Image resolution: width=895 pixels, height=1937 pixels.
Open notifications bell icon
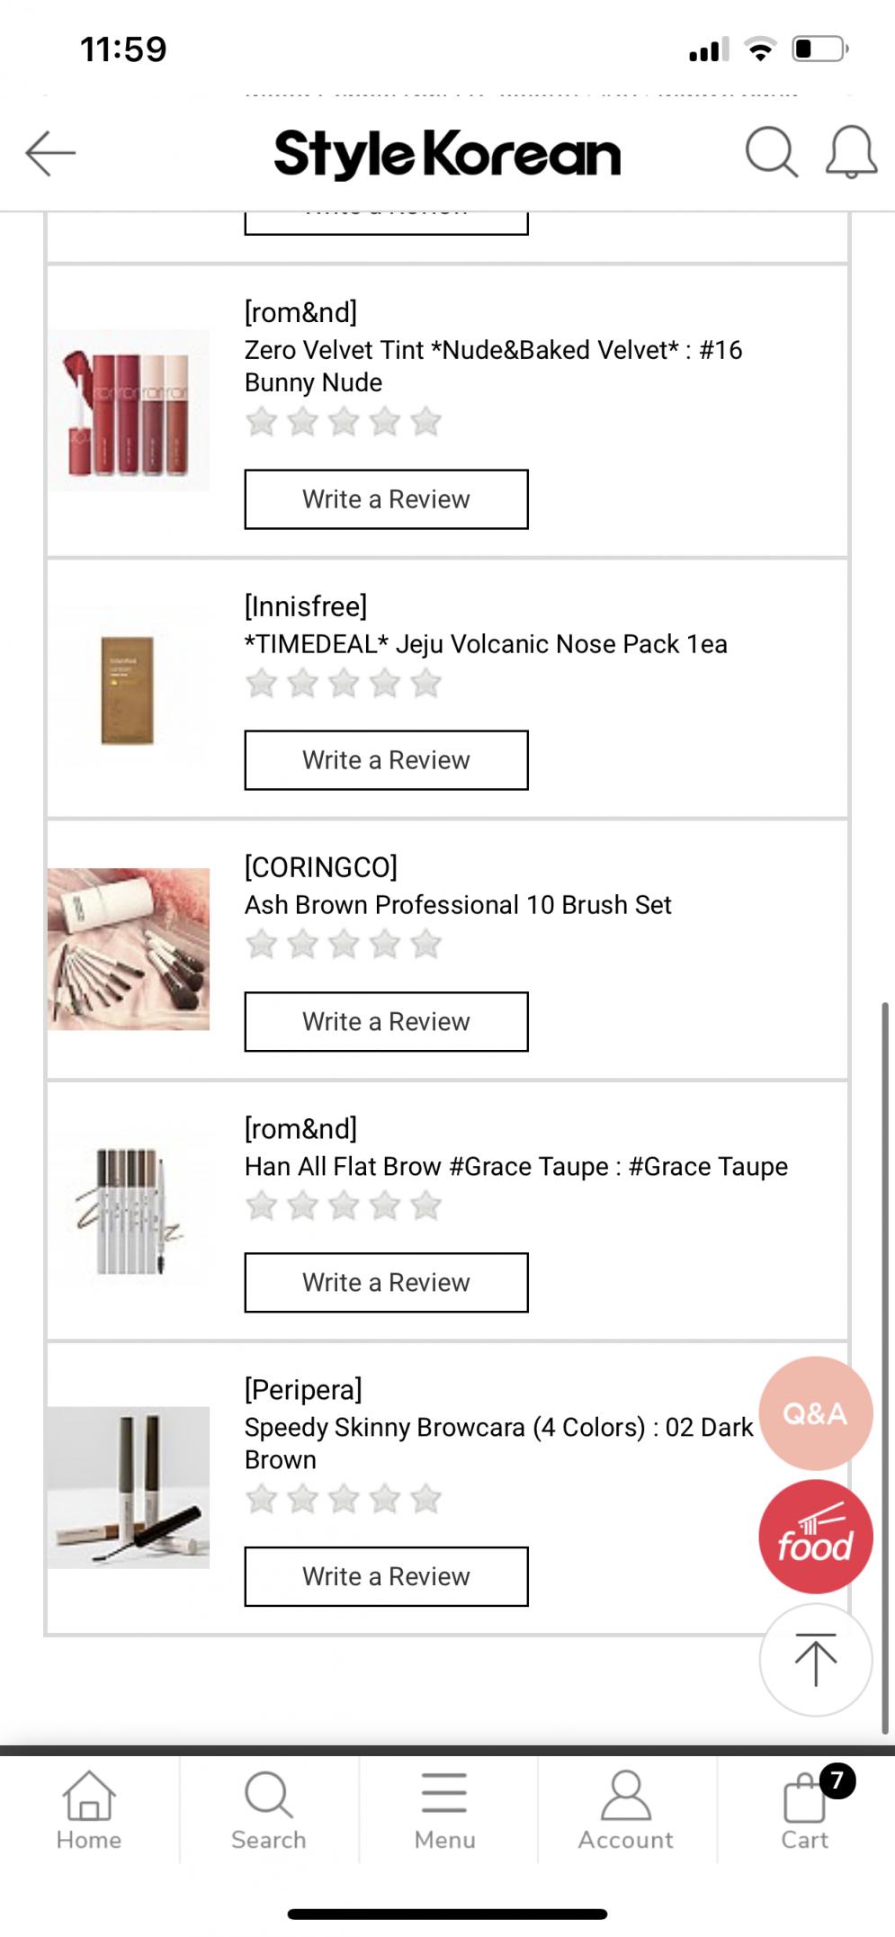click(x=851, y=153)
